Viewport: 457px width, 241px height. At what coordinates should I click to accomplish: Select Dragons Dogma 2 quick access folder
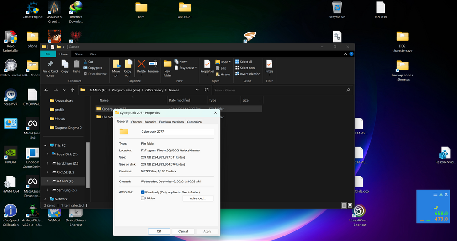click(x=65, y=128)
